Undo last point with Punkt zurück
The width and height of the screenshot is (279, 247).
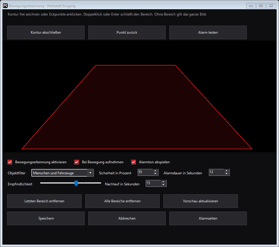pyautogui.click(x=127, y=32)
